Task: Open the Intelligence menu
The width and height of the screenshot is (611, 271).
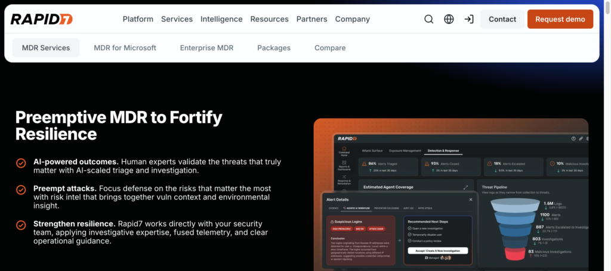Action: (221, 19)
